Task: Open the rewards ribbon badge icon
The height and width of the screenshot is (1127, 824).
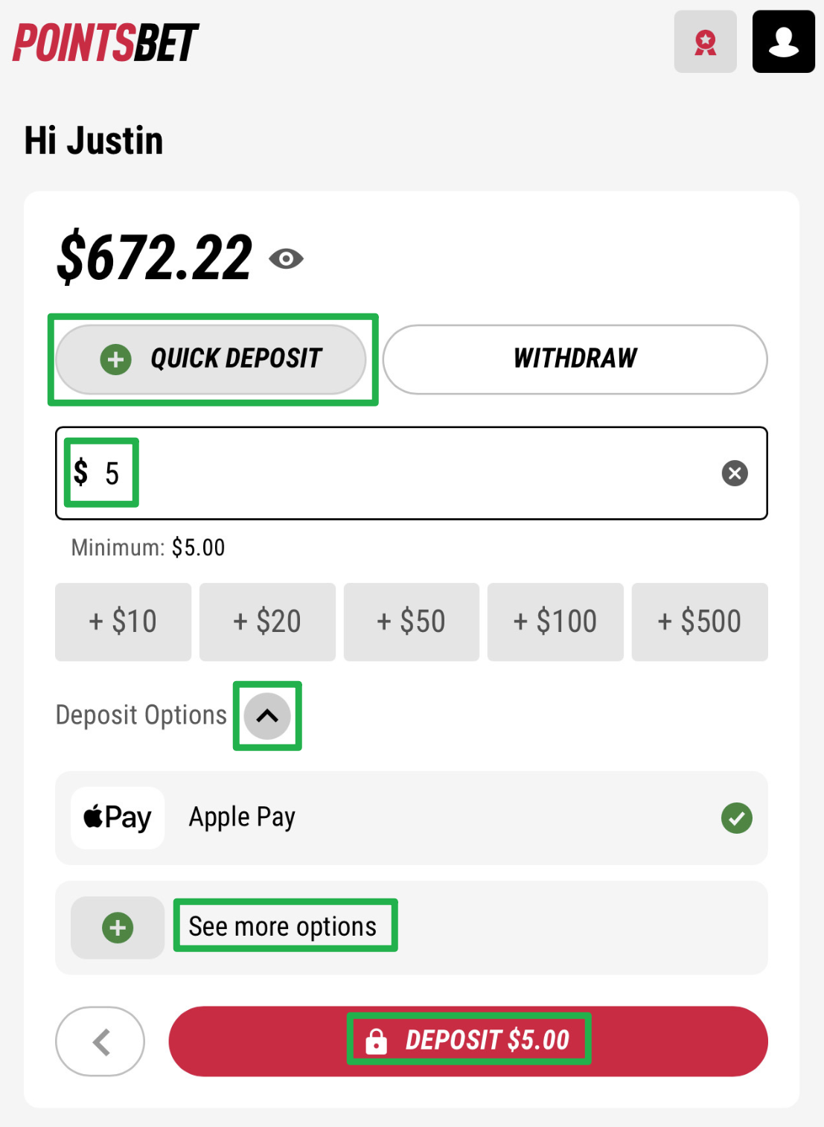Action: click(705, 42)
